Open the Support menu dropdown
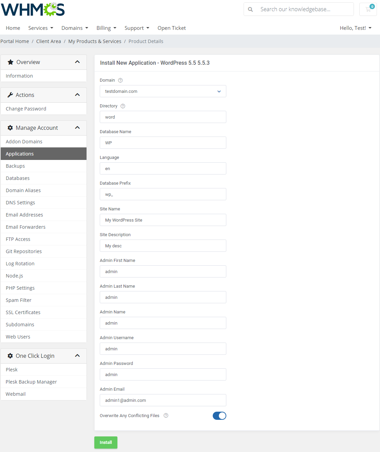This screenshot has width=380, height=452. pos(137,28)
